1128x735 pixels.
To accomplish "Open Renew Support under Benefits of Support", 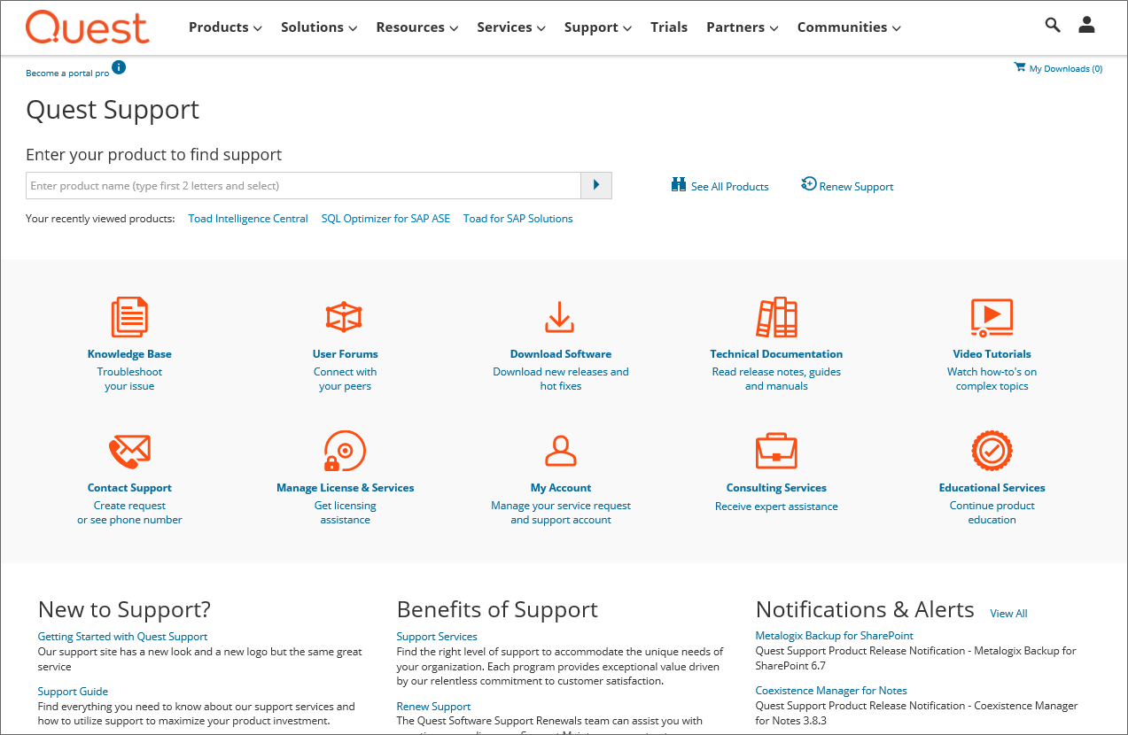I will (433, 707).
